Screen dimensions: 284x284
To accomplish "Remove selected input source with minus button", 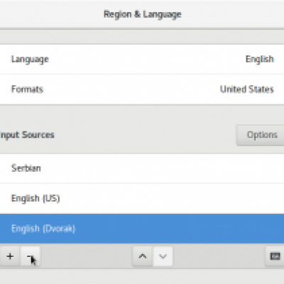I will click(30, 256).
